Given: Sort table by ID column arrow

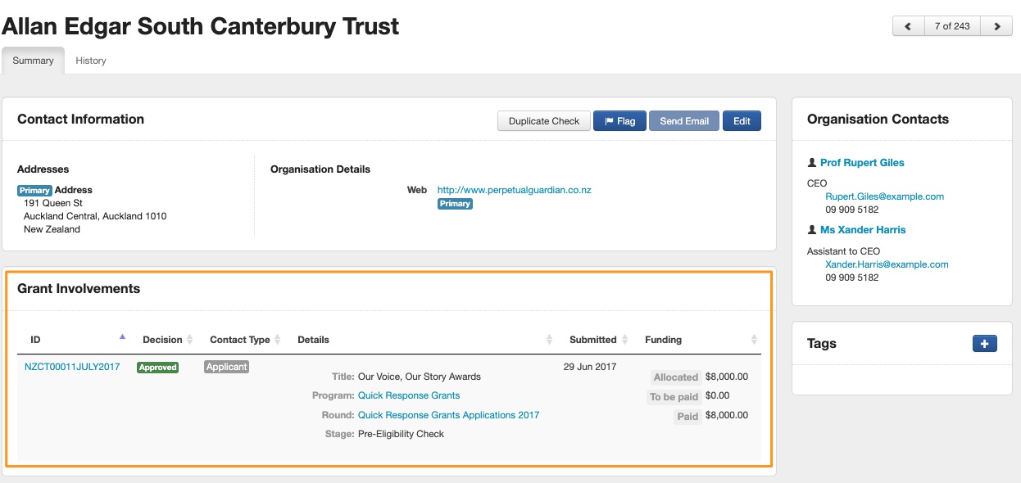Looking at the screenshot, I should [x=122, y=337].
